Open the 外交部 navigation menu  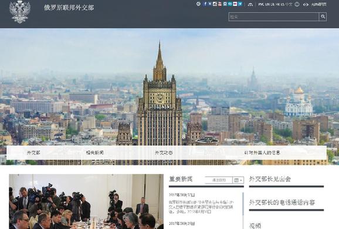tap(33, 153)
